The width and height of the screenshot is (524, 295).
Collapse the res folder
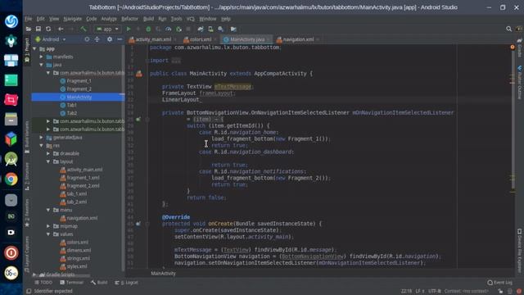[42, 146]
